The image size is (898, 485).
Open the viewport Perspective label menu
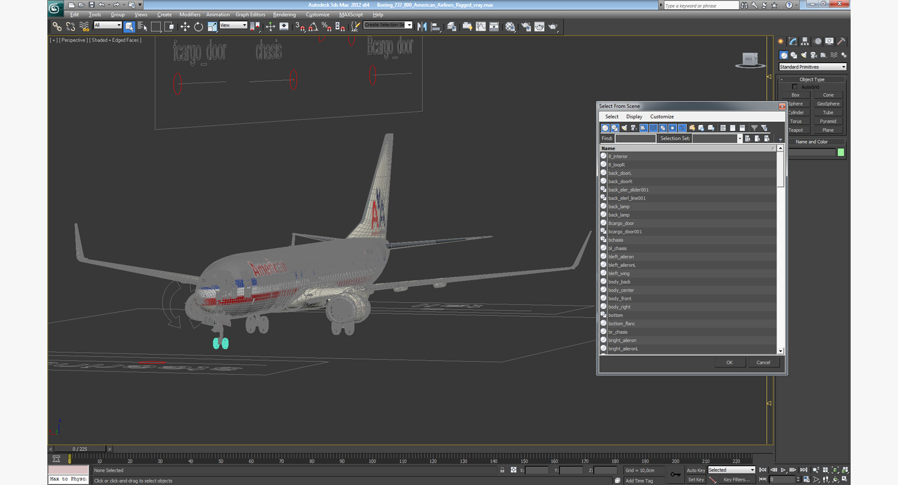[x=73, y=40]
